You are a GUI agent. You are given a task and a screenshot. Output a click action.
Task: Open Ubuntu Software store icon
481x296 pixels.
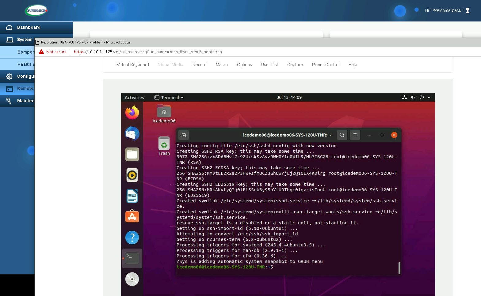(132, 217)
